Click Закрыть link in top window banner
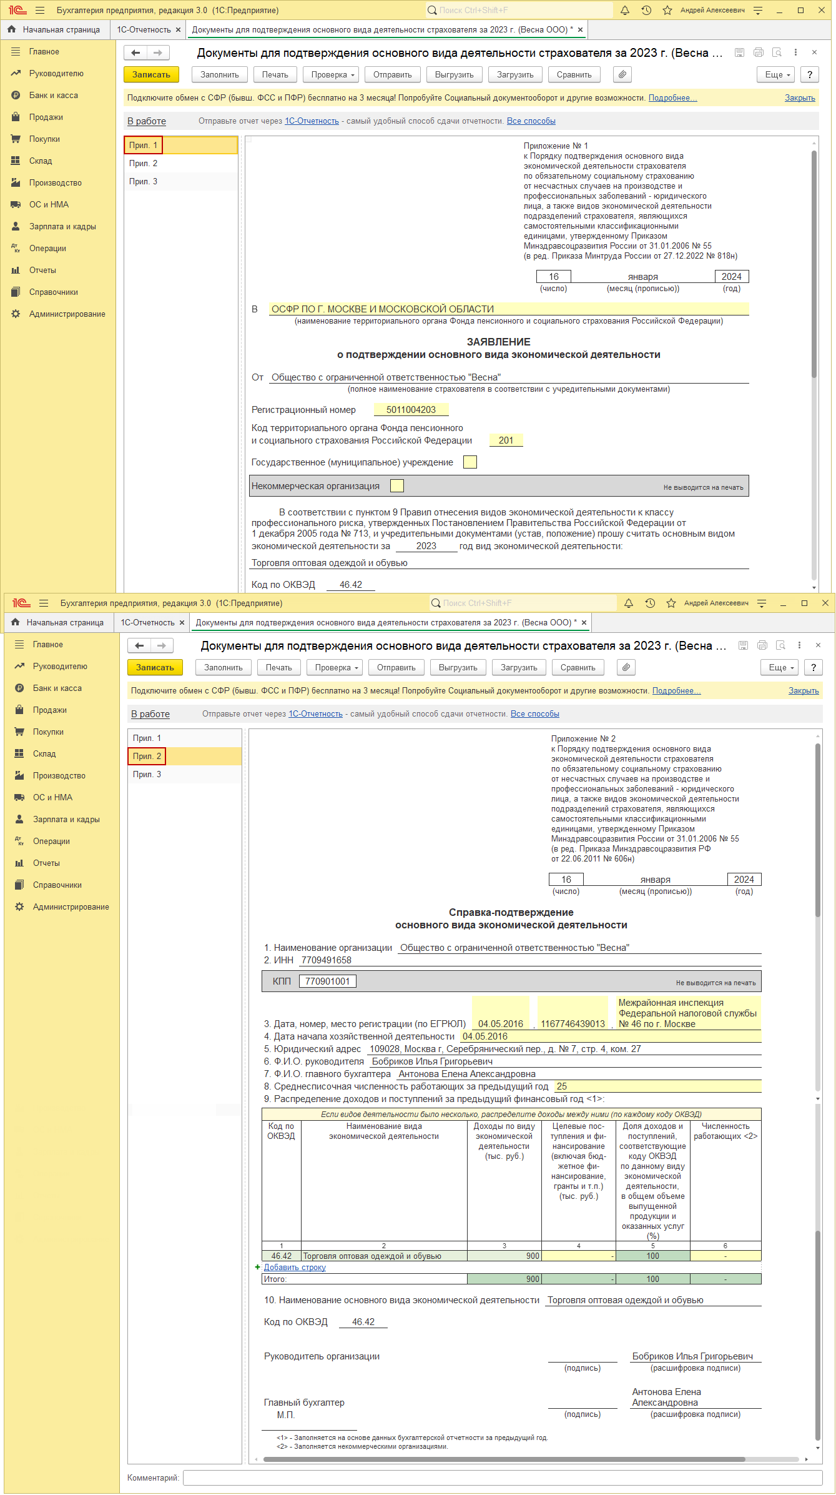 coord(800,97)
